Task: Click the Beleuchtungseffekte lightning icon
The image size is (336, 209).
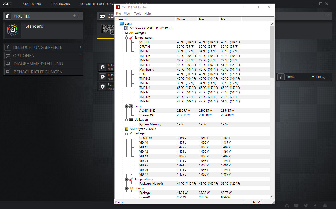Action: pos(8,47)
